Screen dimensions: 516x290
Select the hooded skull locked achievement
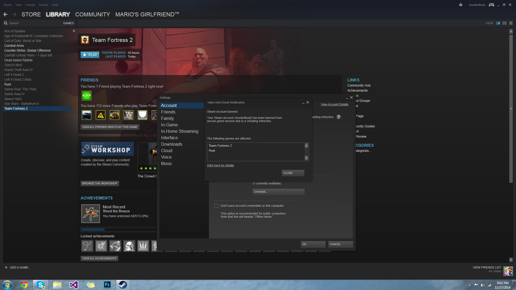(129, 246)
